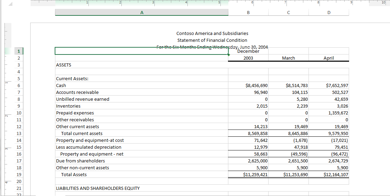Click the 'April' column heading cell

329,58
